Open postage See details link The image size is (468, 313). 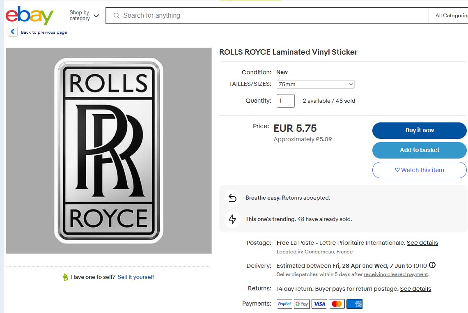point(422,243)
